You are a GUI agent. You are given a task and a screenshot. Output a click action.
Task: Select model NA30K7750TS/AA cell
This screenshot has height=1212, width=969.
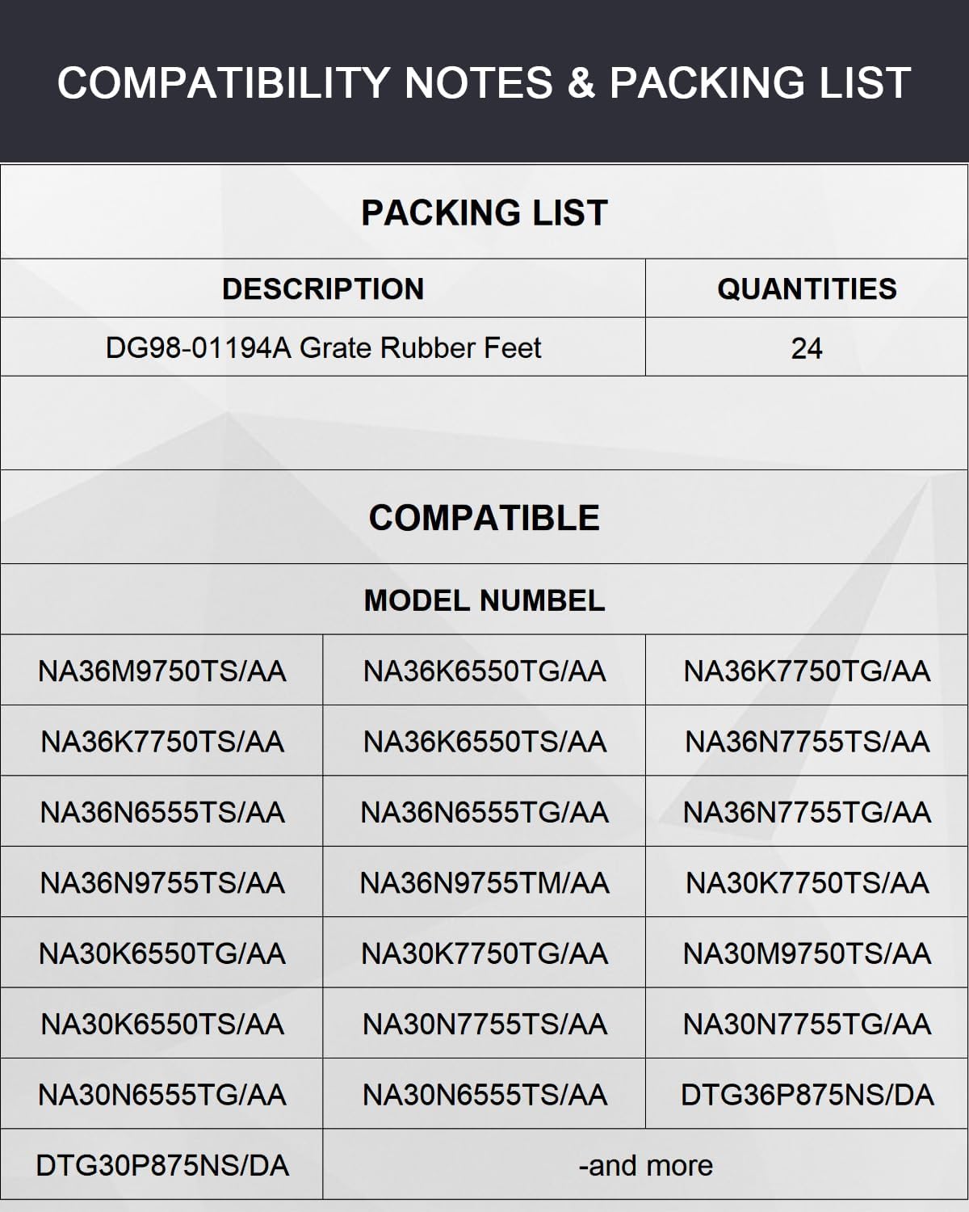(x=807, y=882)
